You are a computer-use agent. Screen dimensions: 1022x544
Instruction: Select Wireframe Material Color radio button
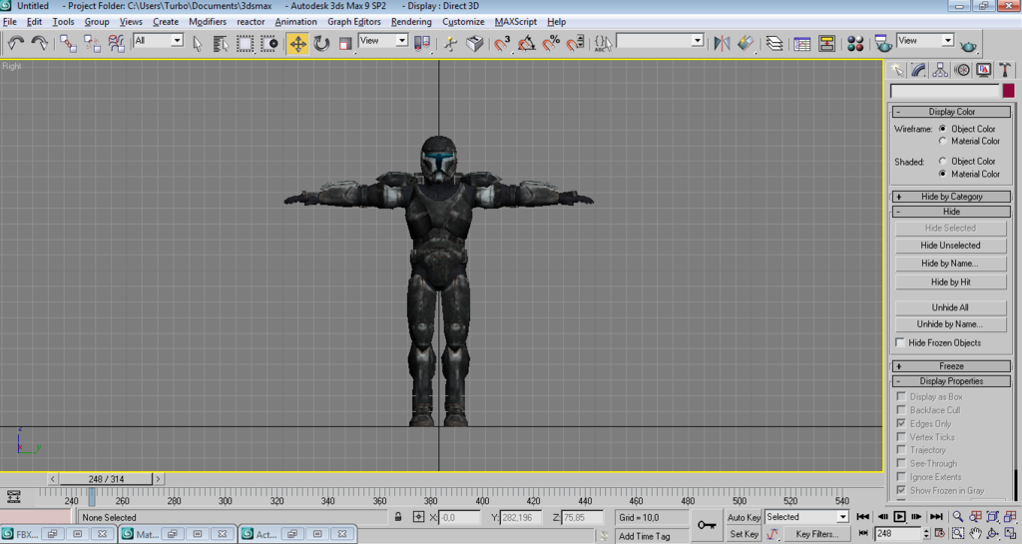942,141
